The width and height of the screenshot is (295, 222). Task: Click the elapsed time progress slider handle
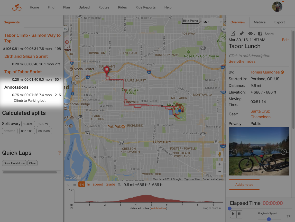(229, 208)
